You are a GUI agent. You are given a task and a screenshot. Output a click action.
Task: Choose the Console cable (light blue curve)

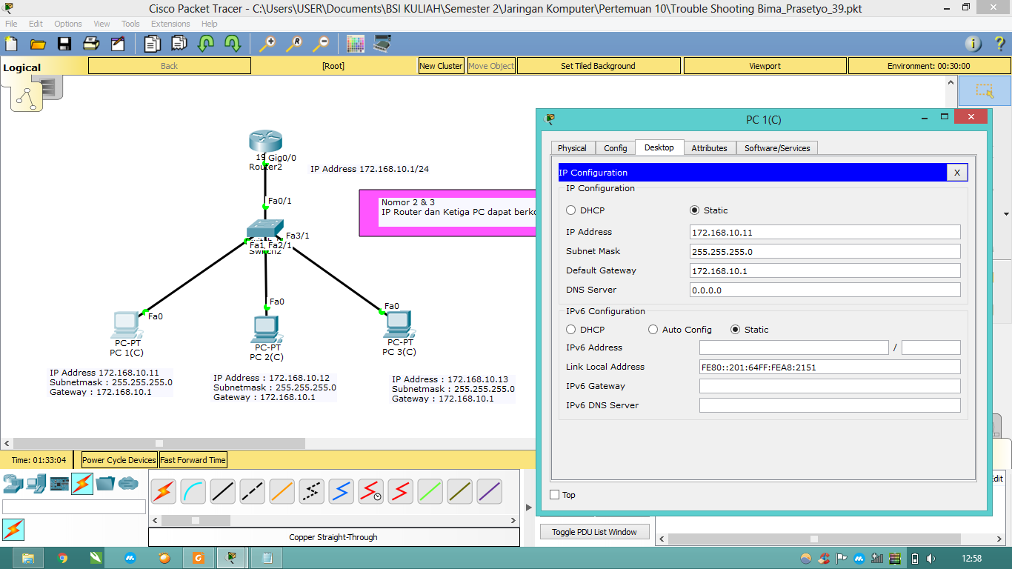193,491
